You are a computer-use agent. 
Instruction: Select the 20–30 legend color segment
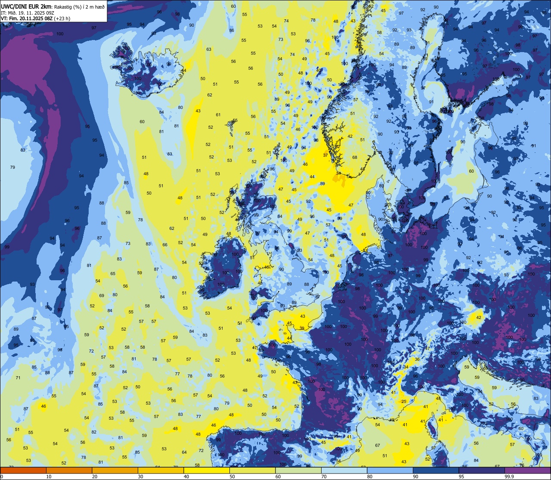(x=115, y=470)
